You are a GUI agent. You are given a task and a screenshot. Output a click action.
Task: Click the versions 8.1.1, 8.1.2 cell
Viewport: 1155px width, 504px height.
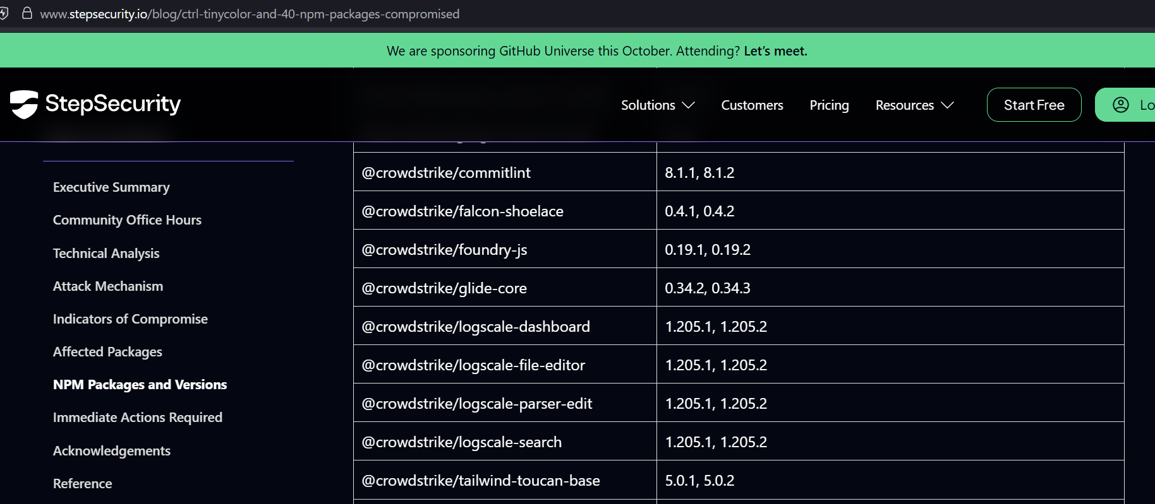point(890,172)
